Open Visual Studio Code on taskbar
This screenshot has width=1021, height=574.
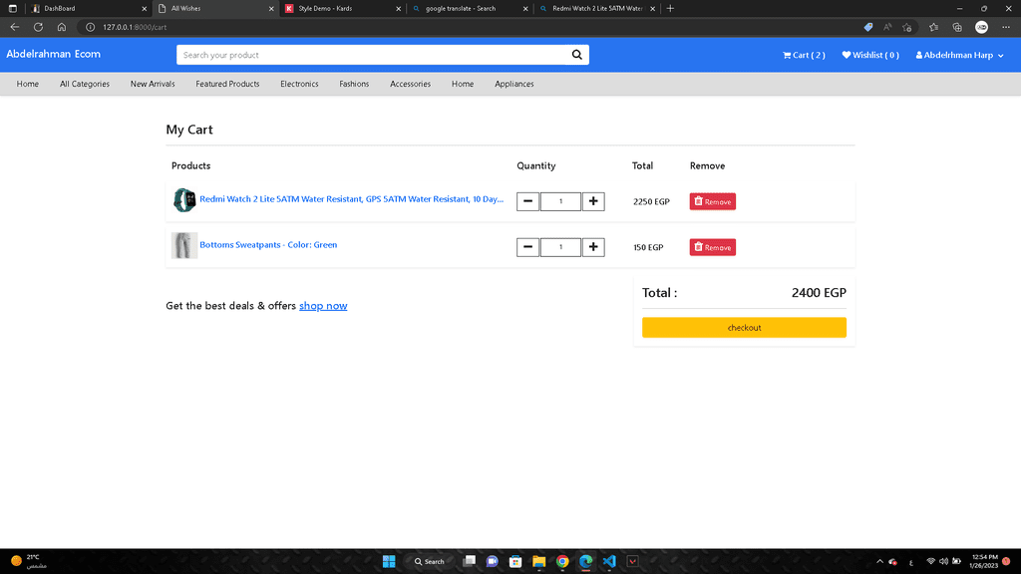point(609,562)
